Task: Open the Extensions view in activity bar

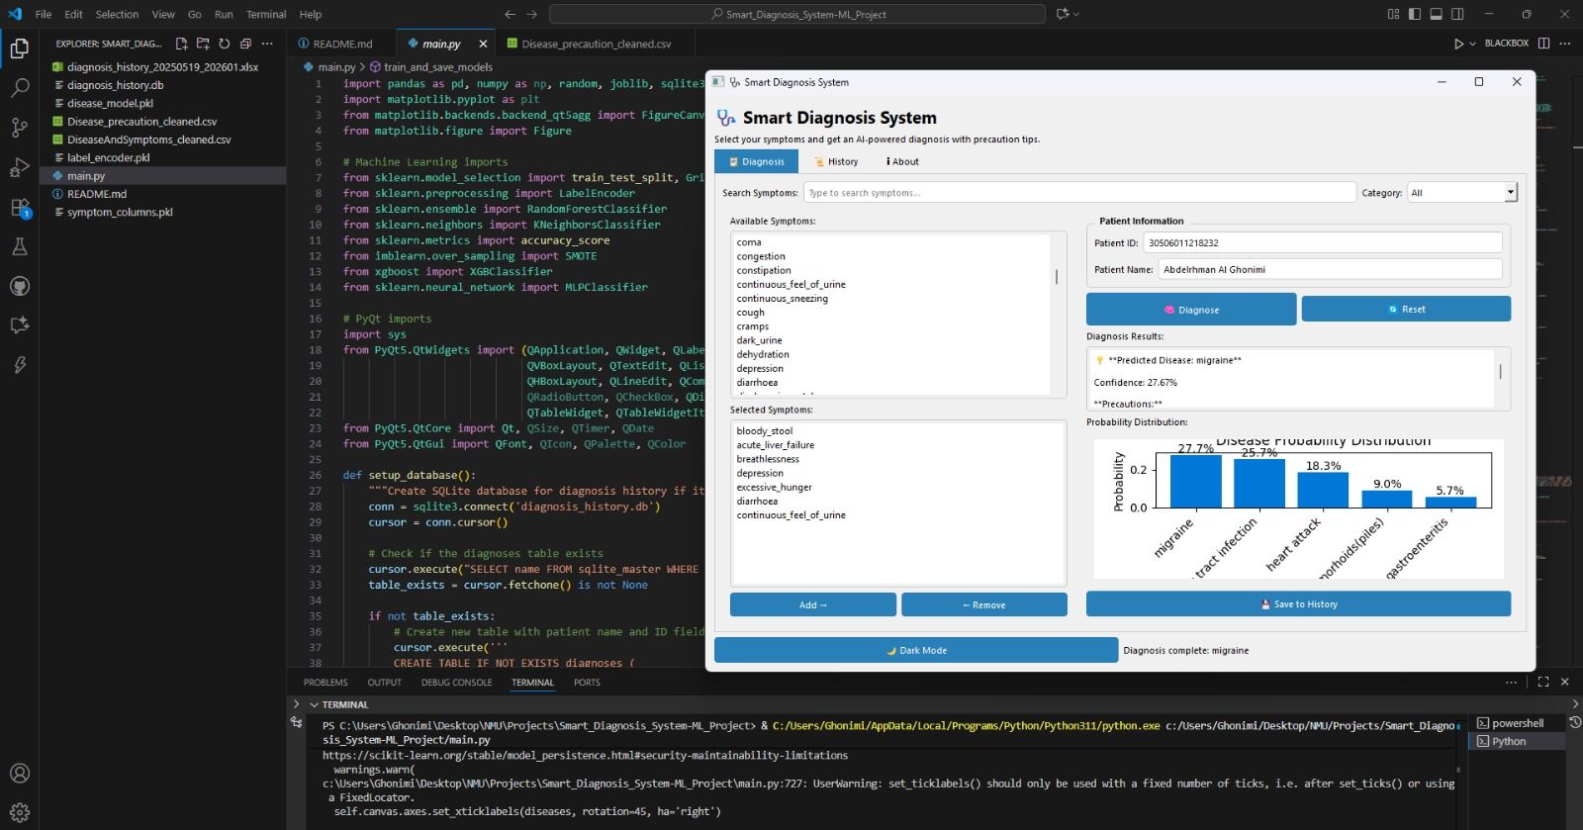Action: 19,208
